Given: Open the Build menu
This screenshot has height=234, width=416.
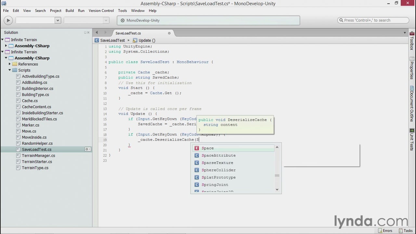Looking at the screenshot, I should pyautogui.click(x=70, y=10).
